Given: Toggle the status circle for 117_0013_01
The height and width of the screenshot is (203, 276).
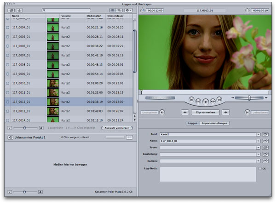Looking at the screenshot, I should pos(7,111).
